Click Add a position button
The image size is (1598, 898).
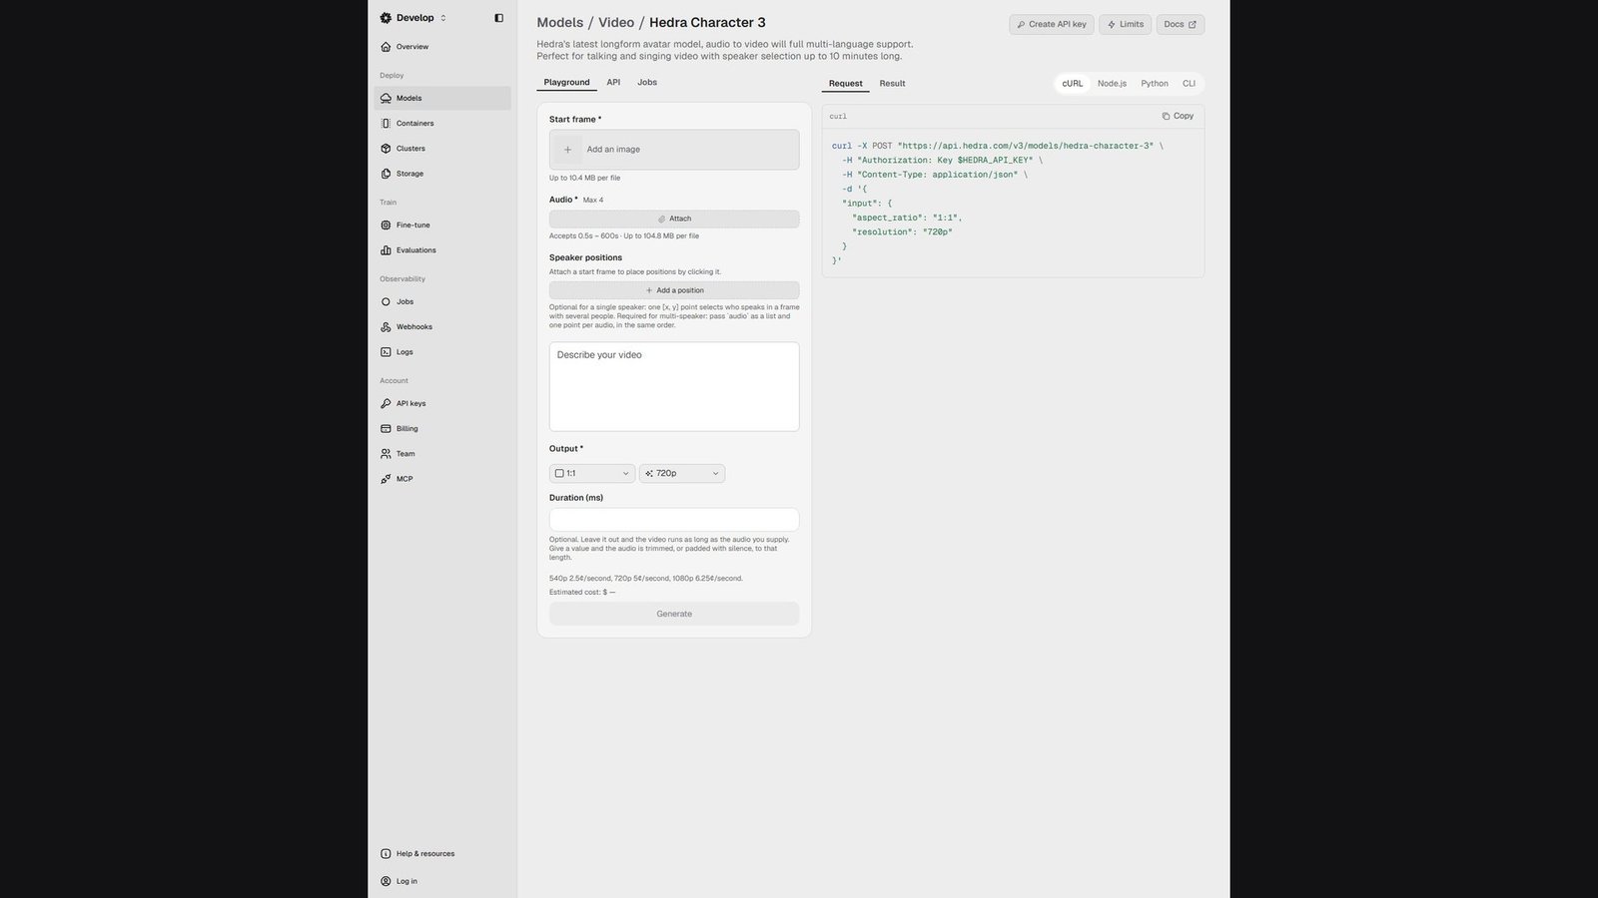(x=674, y=290)
